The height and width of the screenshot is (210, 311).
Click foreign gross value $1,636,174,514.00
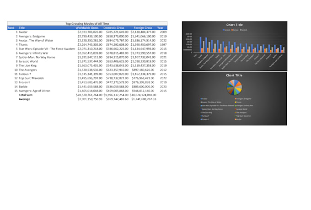143,41
